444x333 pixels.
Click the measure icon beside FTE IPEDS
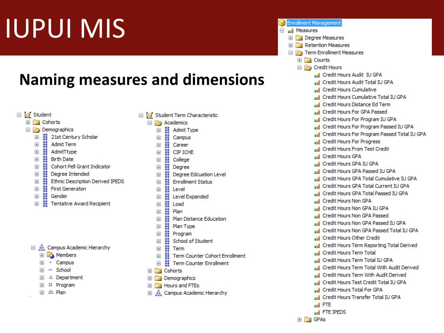click(x=317, y=312)
